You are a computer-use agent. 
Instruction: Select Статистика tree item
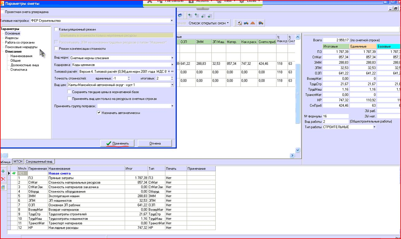click(x=18, y=69)
